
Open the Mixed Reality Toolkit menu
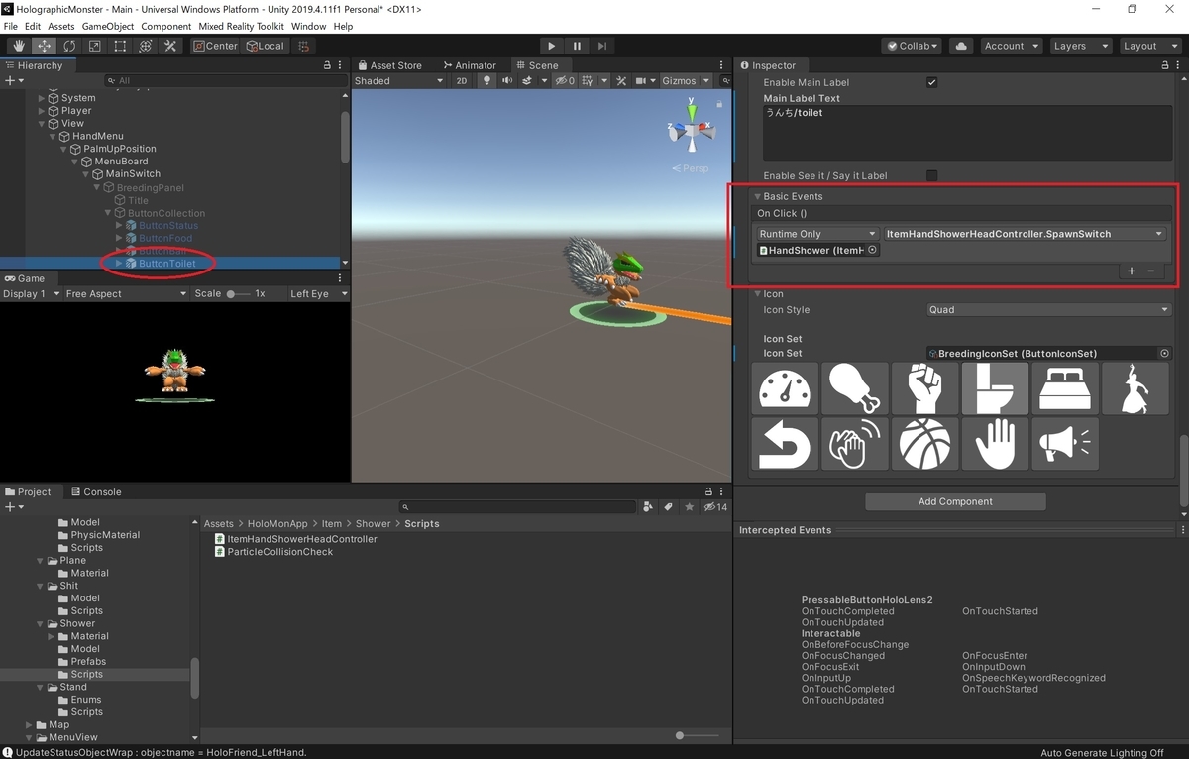[x=241, y=26]
